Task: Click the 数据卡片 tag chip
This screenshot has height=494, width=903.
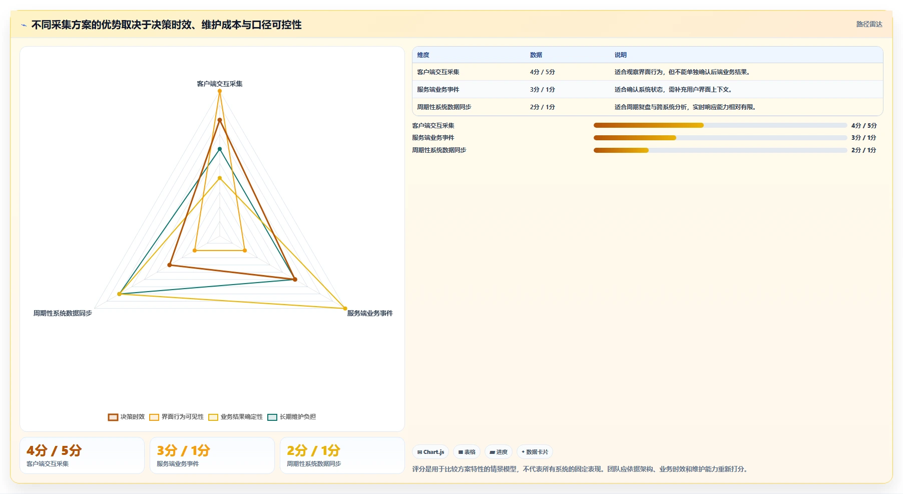Action: coord(535,452)
